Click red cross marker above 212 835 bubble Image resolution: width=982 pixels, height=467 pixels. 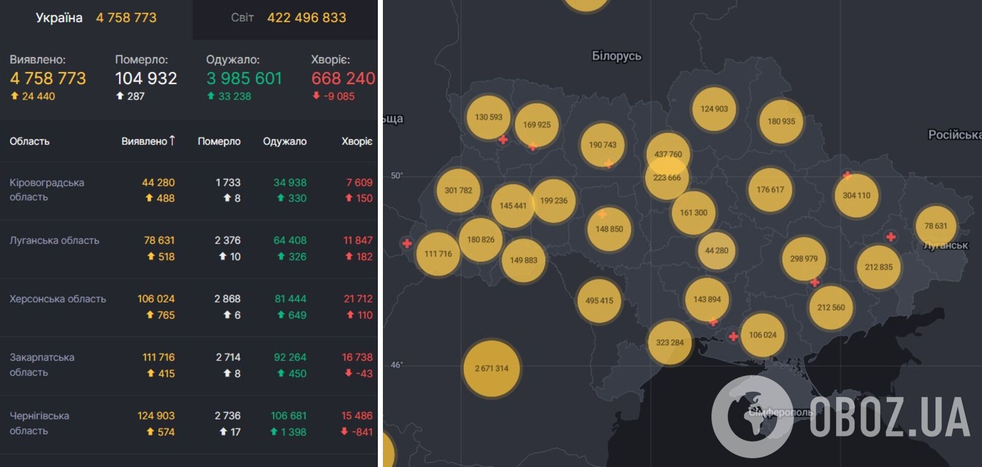point(891,237)
